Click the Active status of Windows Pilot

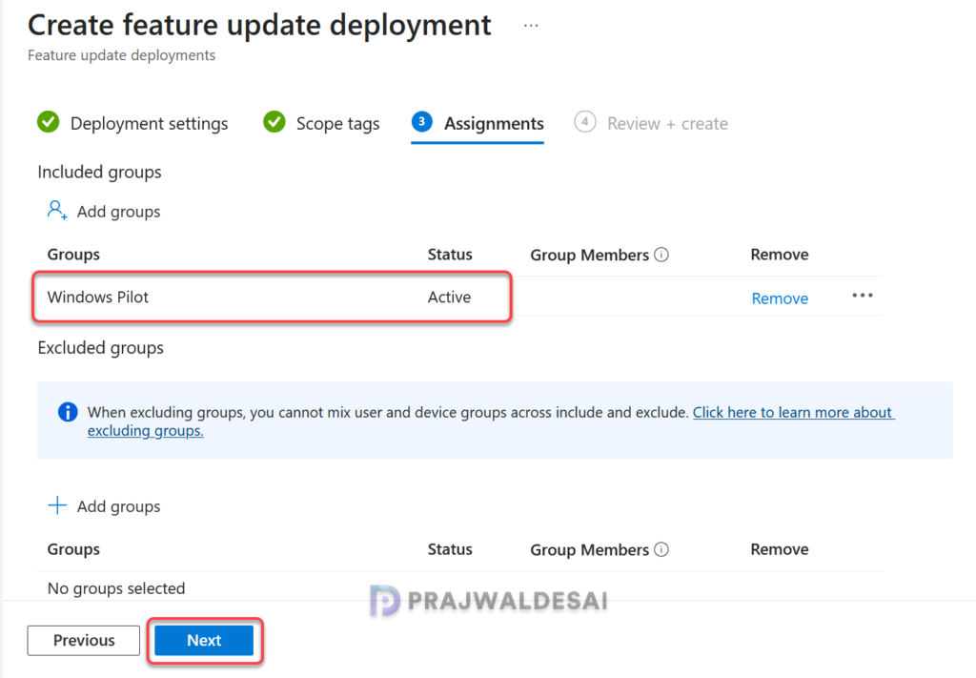pos(449,297)
